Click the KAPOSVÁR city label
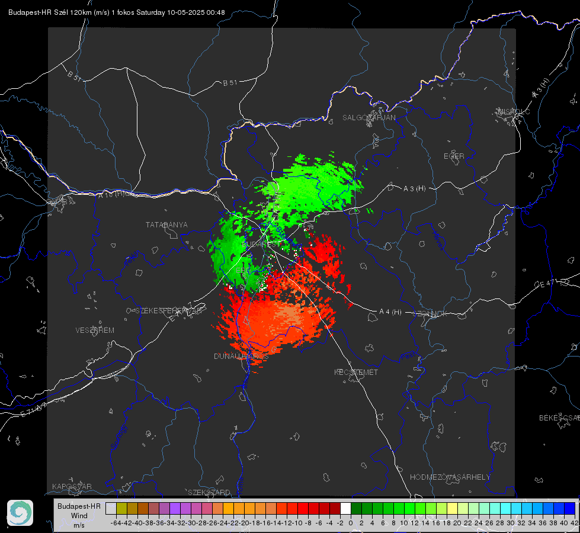The width and height of the screenshot is (580, 533). tap(72, 486)
